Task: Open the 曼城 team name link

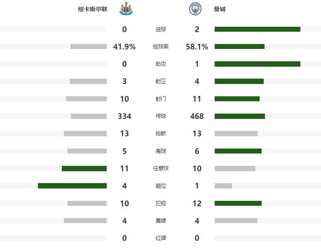Action: (x=220, y=9)
